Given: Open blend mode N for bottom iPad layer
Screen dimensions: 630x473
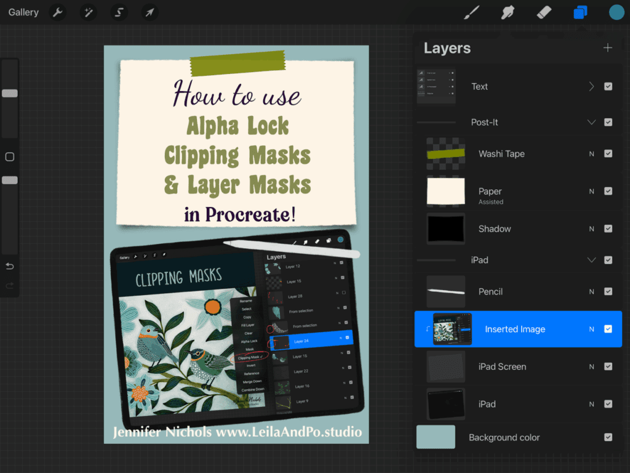Looking at the screenshot, I should point(591,404).
